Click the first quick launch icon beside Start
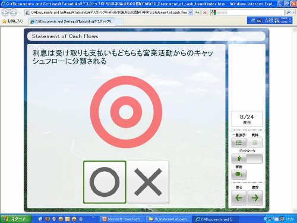This screenshot has width=297, height=223. tap(40, 219)
